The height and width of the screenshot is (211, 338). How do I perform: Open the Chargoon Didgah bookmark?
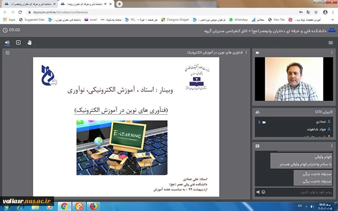[x=175, y=20]
